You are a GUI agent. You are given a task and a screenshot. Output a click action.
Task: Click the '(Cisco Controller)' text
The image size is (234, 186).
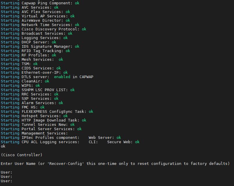click(21, 155)
